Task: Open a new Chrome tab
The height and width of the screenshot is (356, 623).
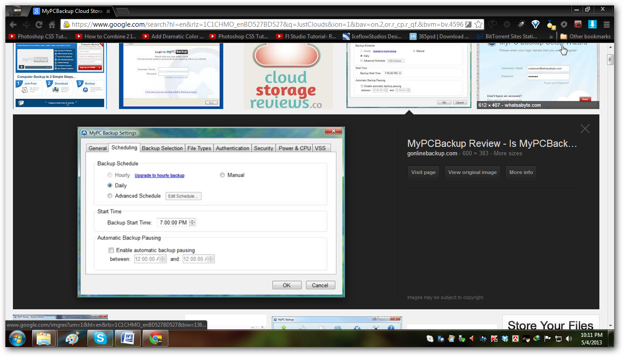Action: click(123, 11)
